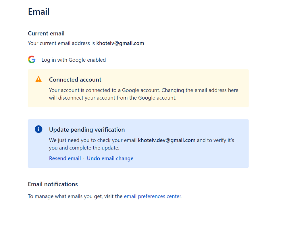Click the yellow Connected account banner
Image resolution: width=287 pixels, height=231 pixels.
(138, 88)
